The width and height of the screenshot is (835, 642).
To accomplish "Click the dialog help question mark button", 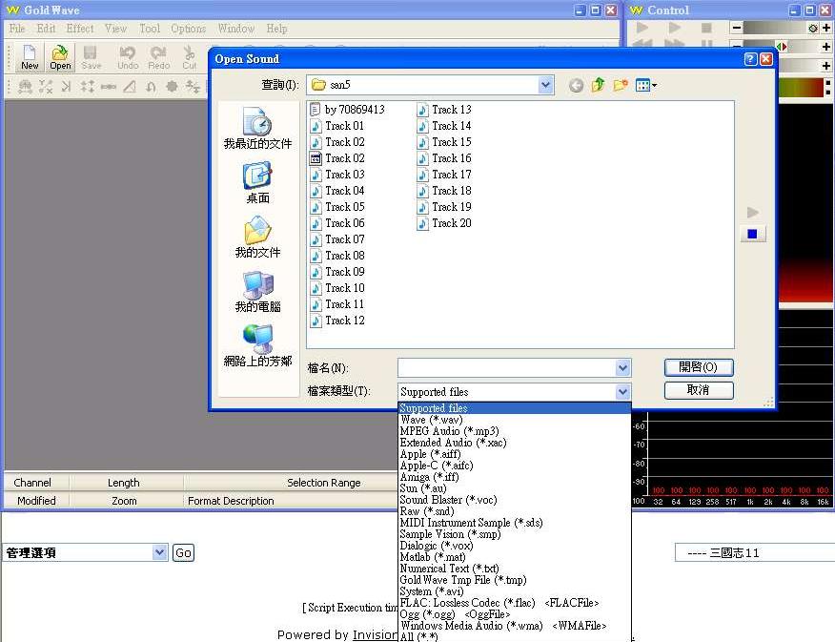I will coord(750,59).
